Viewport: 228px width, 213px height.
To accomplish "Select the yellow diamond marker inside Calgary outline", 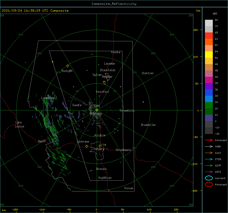I will pos(100,146).
